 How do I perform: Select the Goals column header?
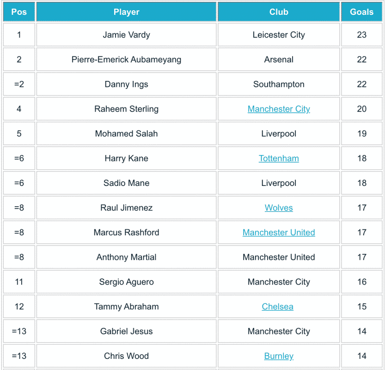click(361, 12)
